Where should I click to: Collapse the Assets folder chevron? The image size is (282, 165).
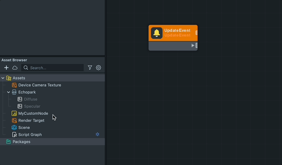point(3,78)
